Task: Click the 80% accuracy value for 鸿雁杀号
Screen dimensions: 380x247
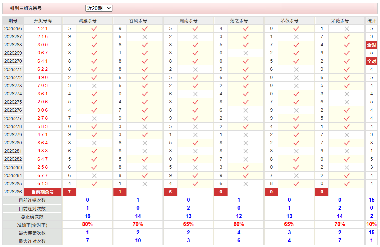Action: (87, 224)
